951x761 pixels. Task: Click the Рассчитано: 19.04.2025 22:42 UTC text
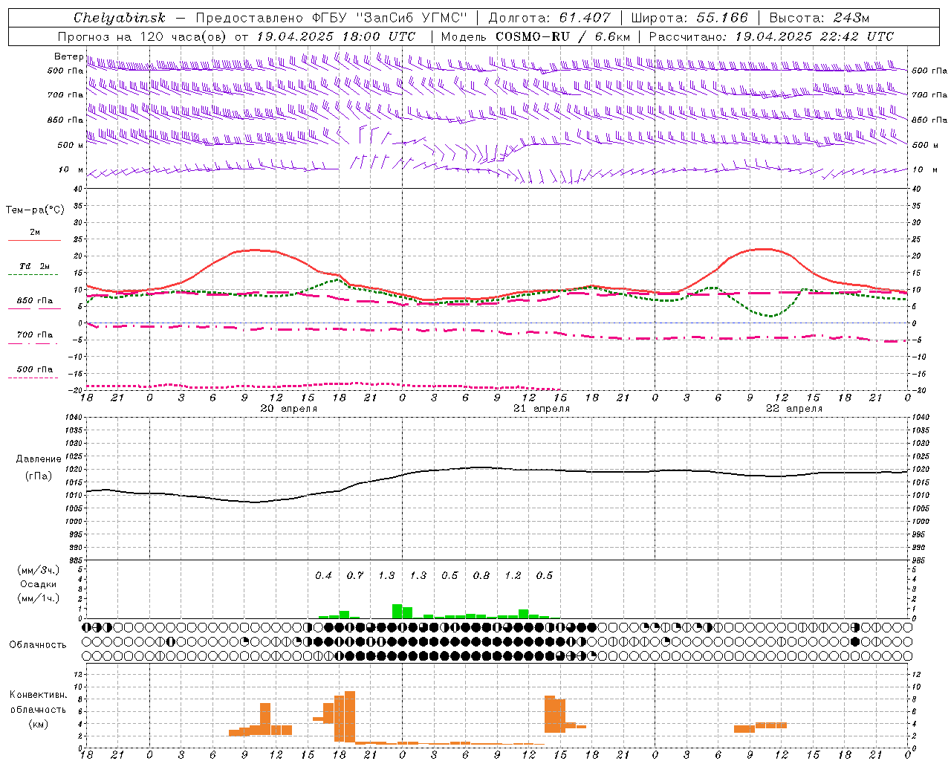click(771, 36)
